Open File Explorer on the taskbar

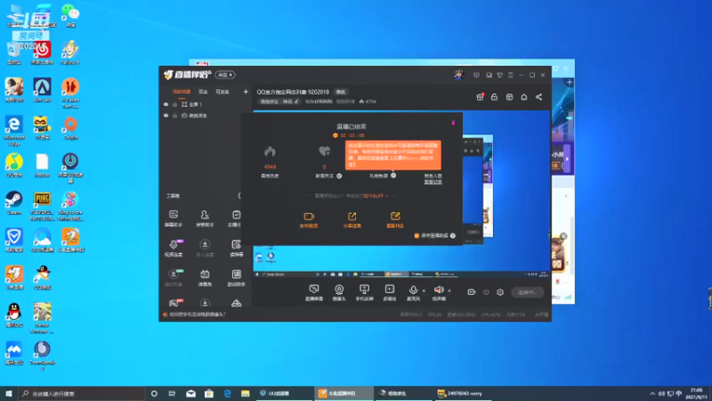(x=246, y=393)
